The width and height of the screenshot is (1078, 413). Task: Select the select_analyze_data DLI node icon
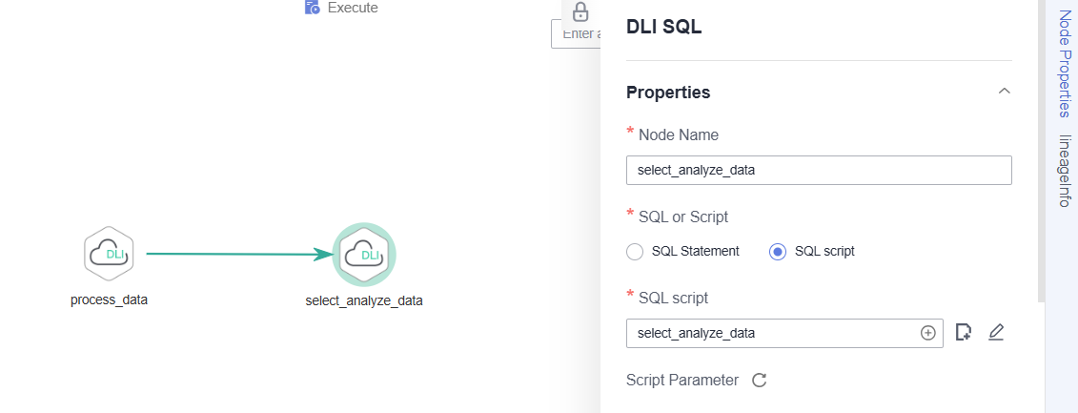pyautogui.click(x=364, y=255)
